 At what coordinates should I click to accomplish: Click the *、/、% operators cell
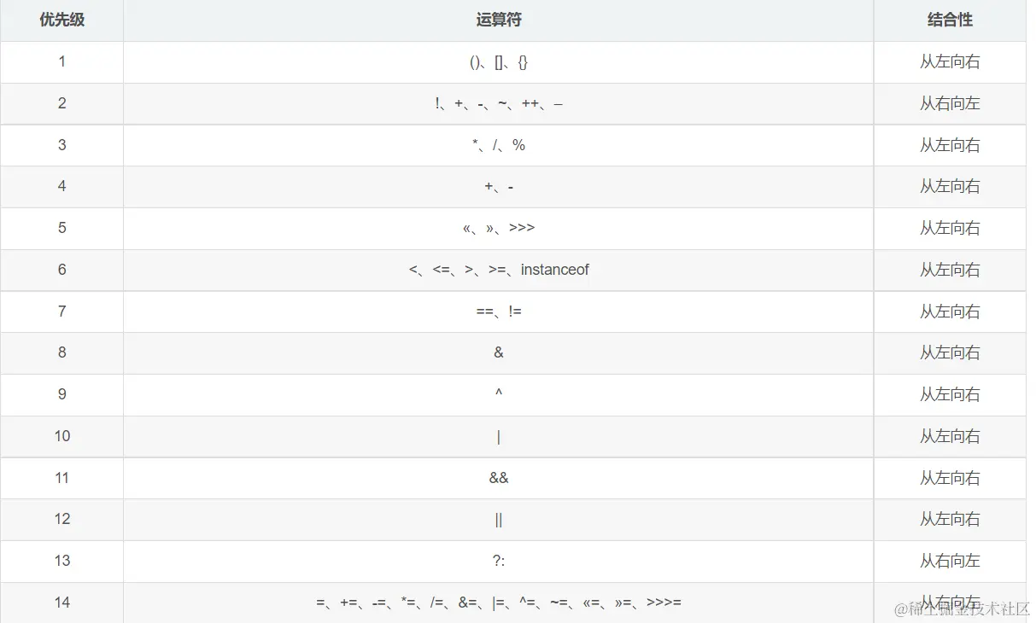pos(498,145)
